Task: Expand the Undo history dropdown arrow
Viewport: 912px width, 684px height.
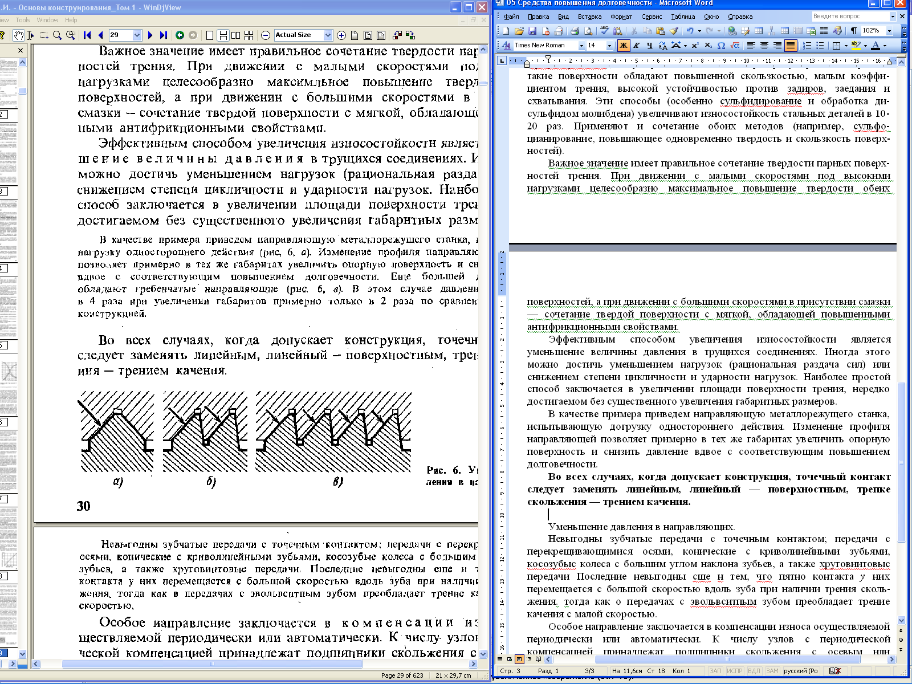Action: [699, 31]
